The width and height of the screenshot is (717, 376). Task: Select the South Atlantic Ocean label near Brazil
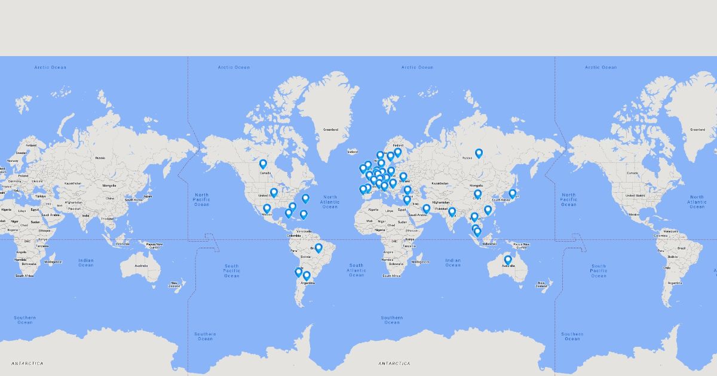357,270
